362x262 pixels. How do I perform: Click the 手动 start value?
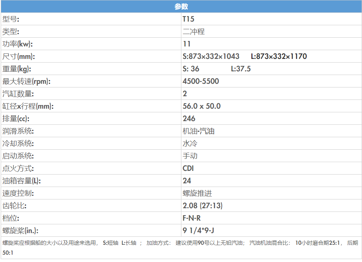(190, 156)
